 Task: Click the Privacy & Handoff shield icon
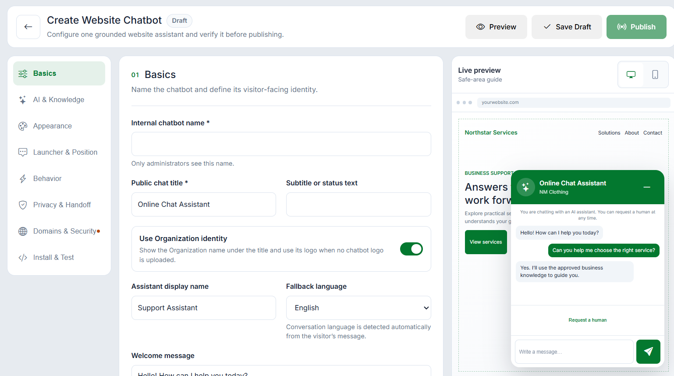click(x=23, y=205)
